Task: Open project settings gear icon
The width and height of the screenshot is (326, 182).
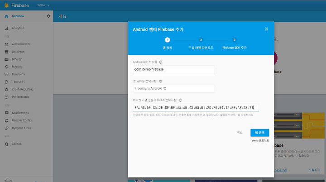Action: click(48, 16)
